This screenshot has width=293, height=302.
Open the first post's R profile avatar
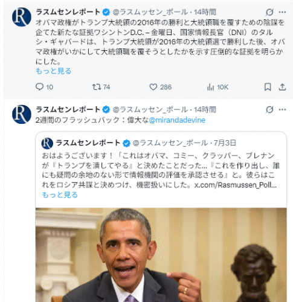[22, 17]
